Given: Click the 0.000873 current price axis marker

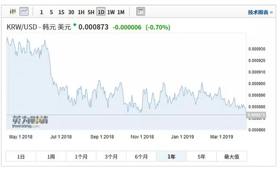Looking at the screenshot, I should pos(256,115).
